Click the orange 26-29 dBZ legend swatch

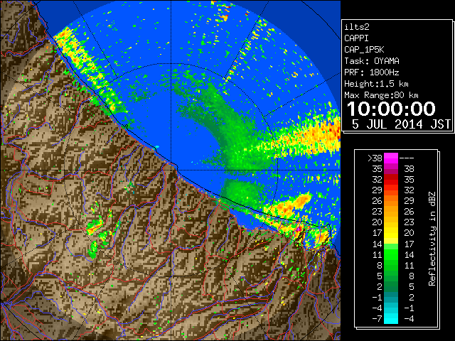click(x=391, y=200)
